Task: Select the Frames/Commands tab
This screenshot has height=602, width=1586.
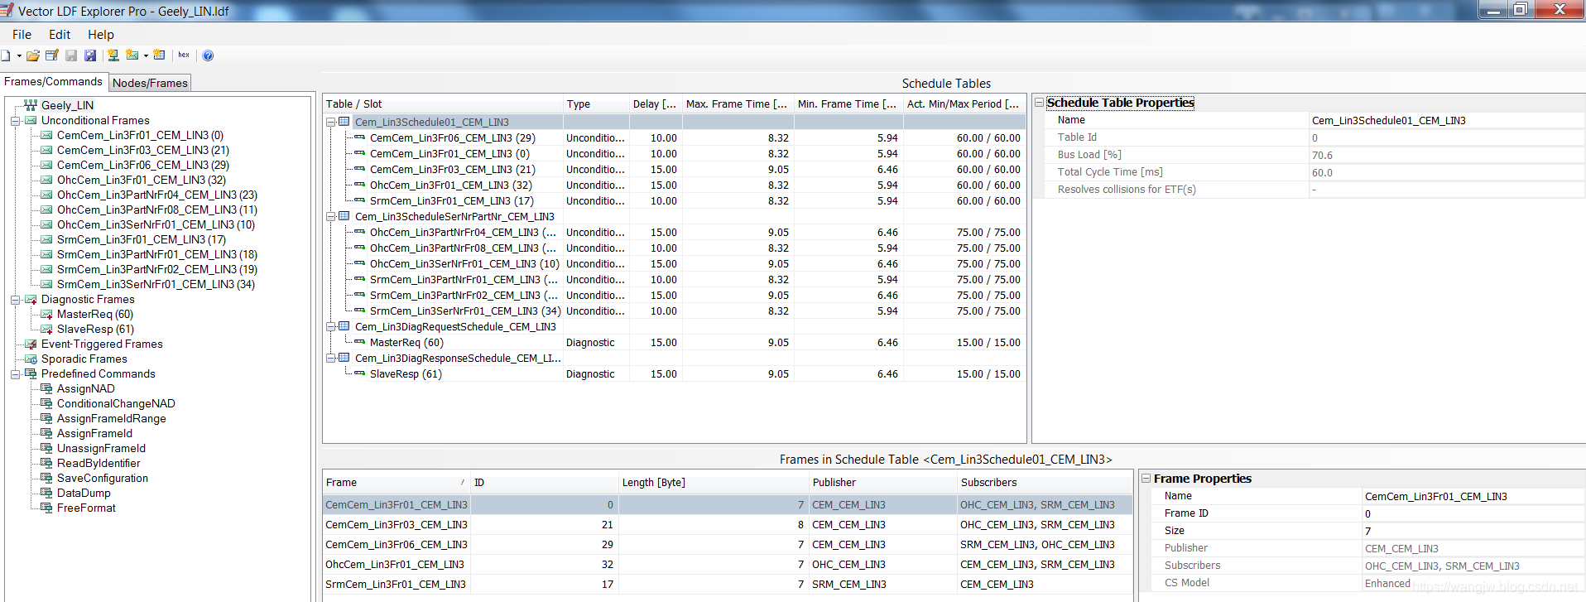Action: point(53,81)
